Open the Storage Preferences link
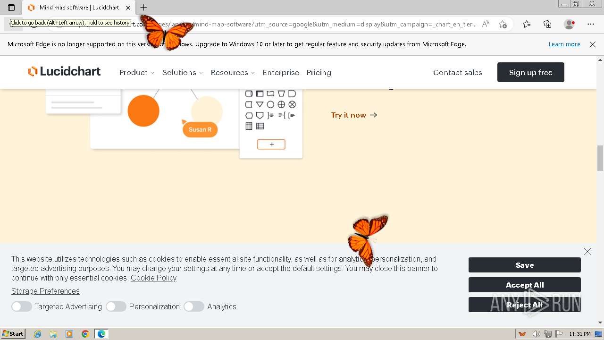 pos(45,291)
